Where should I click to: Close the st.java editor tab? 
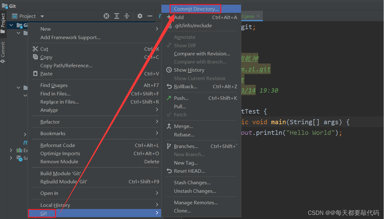tap(258, 16)
